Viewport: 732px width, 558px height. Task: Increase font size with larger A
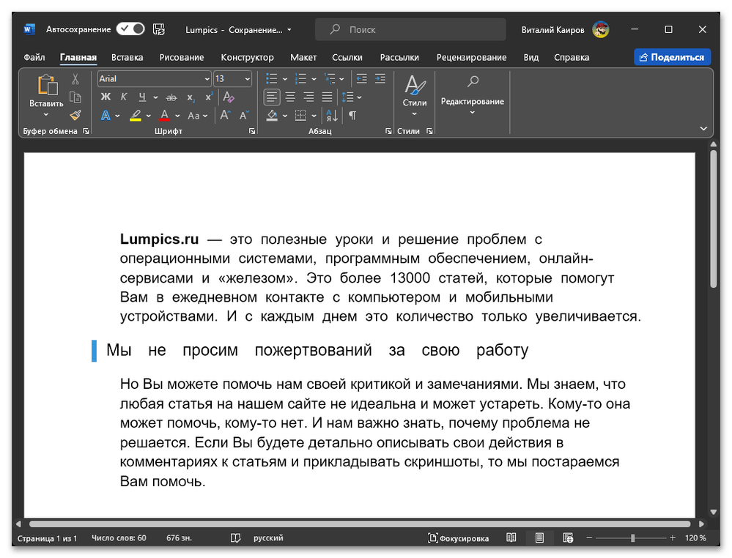coord(226,115)
